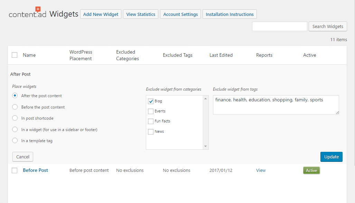Open Add New Widget

click(x=101, y=14)
